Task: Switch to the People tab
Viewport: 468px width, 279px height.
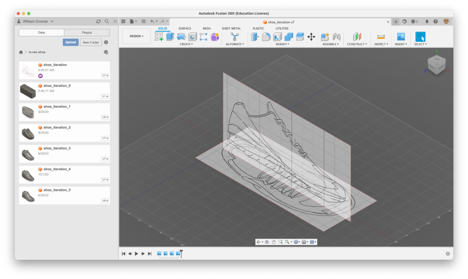Action: (87, 32)
